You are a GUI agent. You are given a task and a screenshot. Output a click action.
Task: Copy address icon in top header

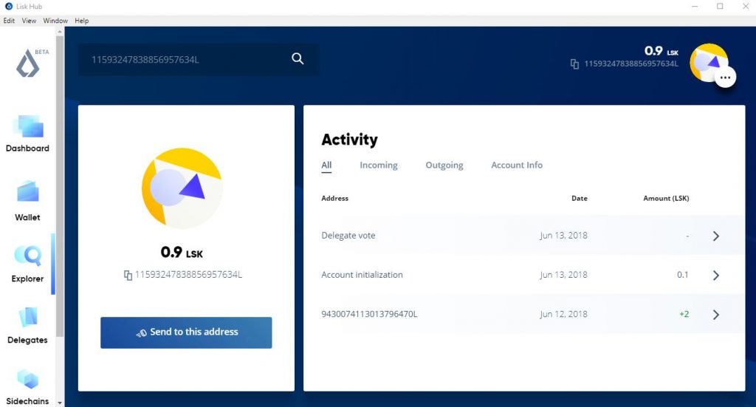(574, 64)
